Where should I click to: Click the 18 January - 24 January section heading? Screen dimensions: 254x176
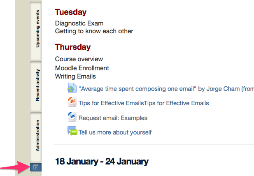102,162
